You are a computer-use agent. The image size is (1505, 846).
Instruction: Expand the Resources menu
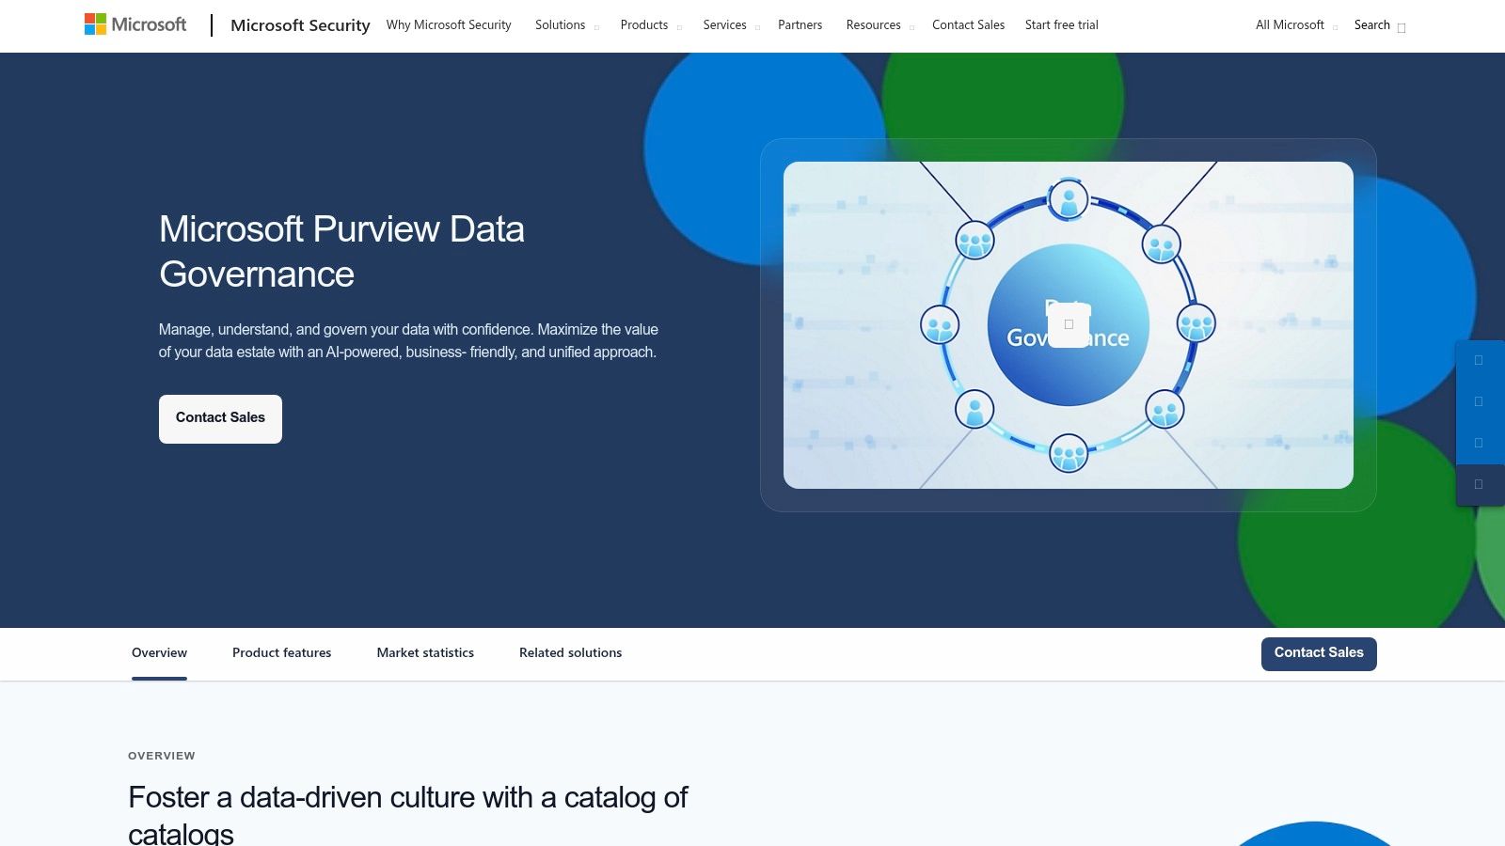pyautogui.click(x=879, y=25)
